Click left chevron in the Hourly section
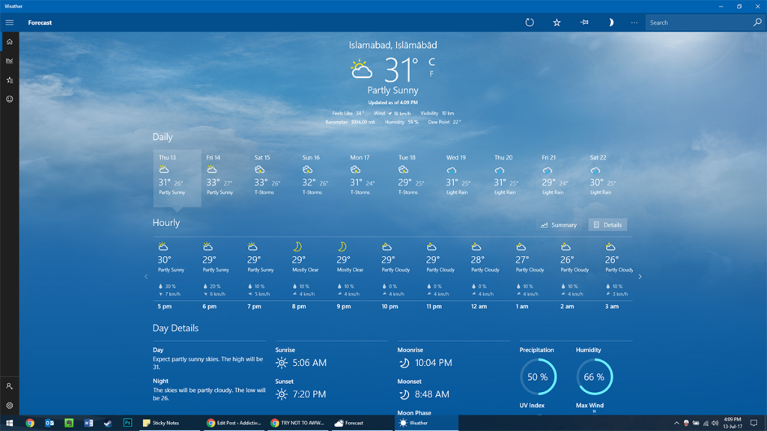This screenshot has width=767, height=431. click(146, 276)
